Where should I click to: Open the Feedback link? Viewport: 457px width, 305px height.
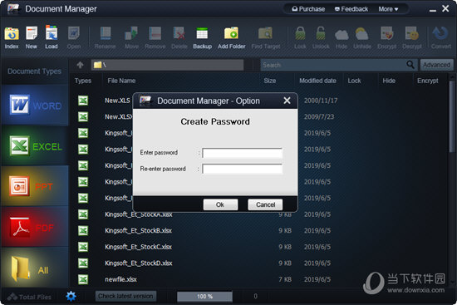[351, 9]
